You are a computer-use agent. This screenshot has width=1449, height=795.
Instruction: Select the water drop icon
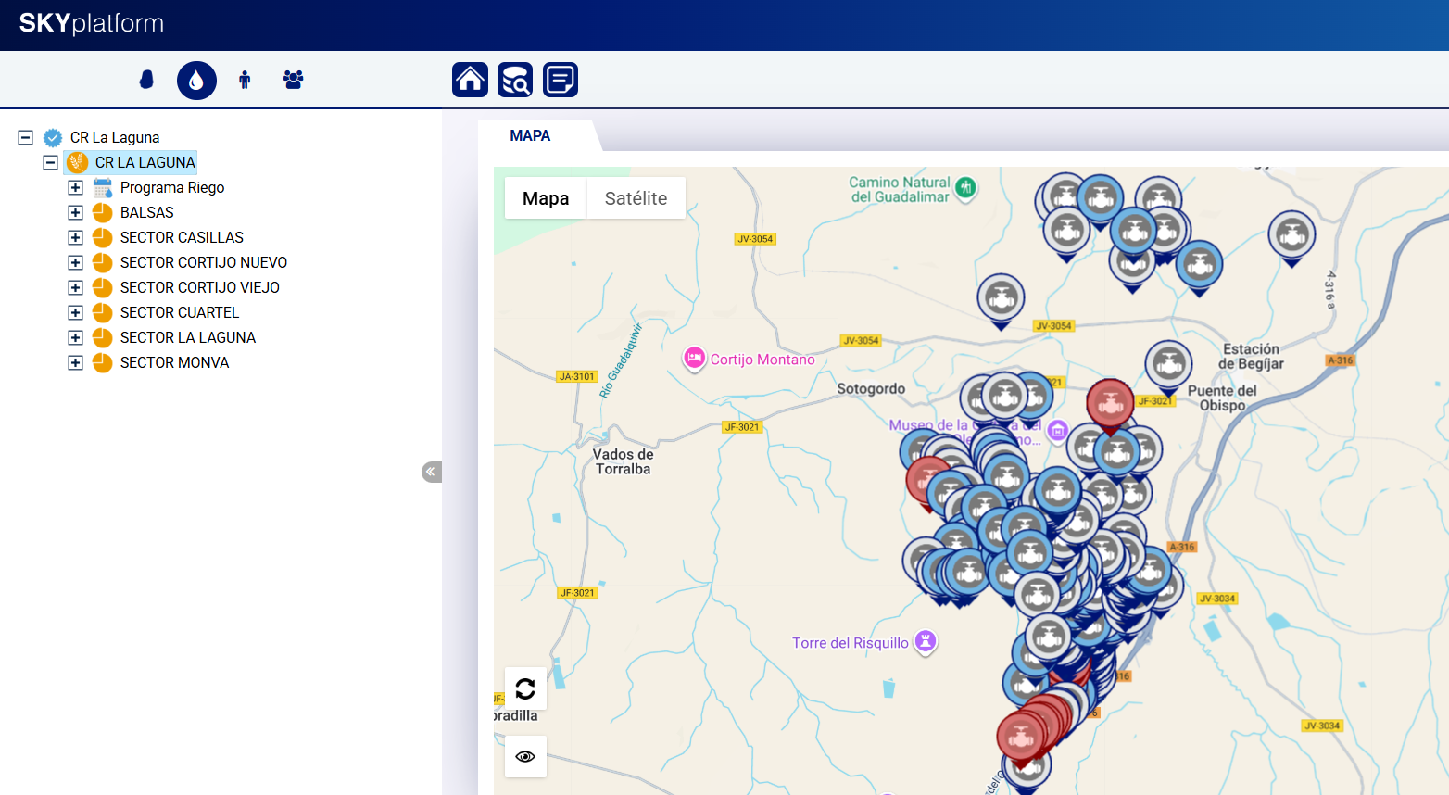click(196, 81)
